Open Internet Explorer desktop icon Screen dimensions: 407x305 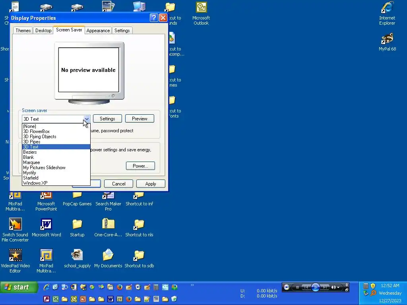click(387, 13)
